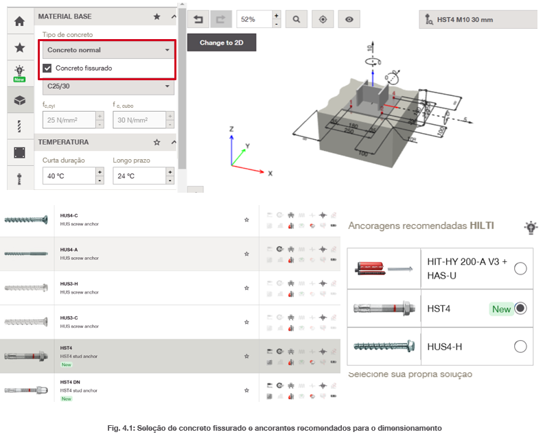
Task: Star the HUS4-C anchor row
Action: (247, 219)
